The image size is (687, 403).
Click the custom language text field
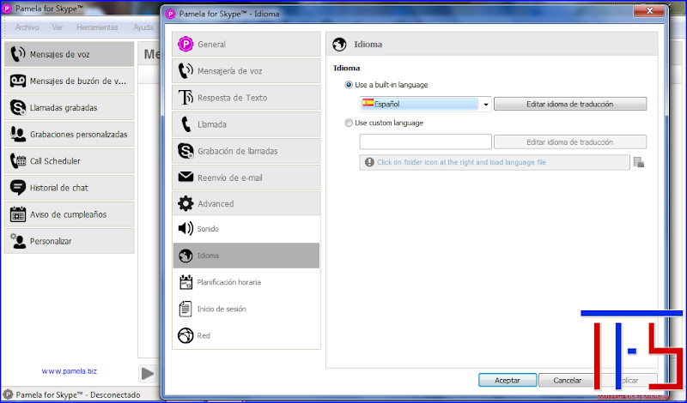[x=425, y=141]
